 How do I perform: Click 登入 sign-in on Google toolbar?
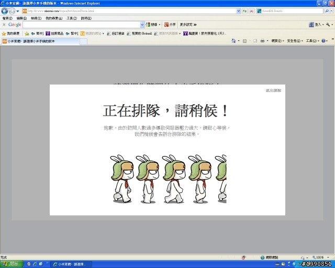tap(316, 25)
